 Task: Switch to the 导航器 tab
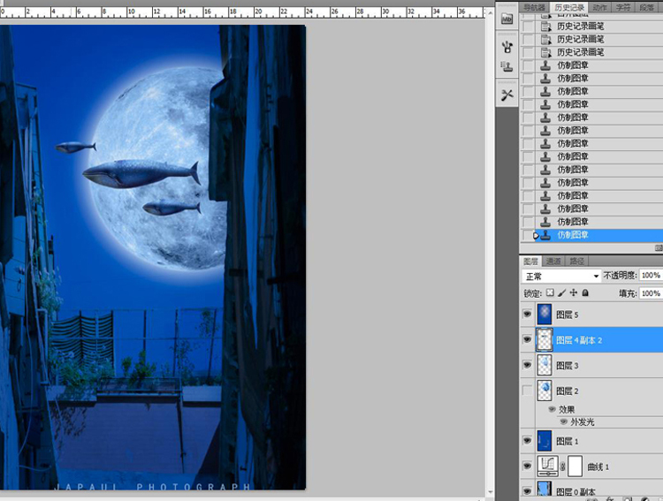pyautogui.click(x=534, y=7)
